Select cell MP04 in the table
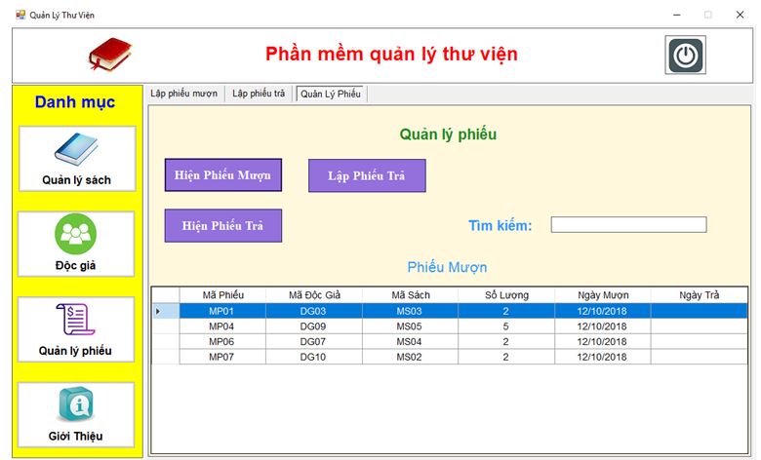Screen dimensions: 761x460 [222, 326]
